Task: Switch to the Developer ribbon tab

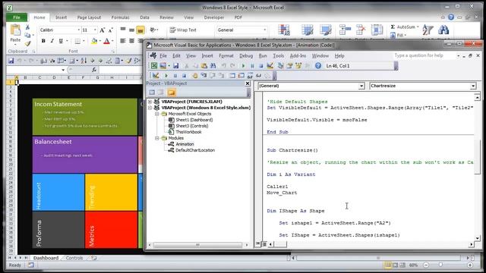Action: pyautogui.click(x=214, y=17)
